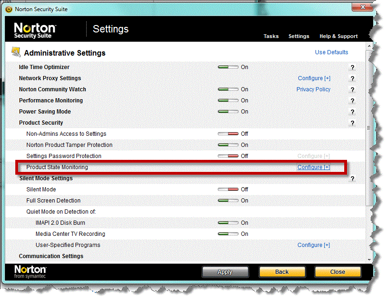This screenshot has width=385, height=297.
Task: Expand Configure [+] for User-Specified Programs
Action: (314, 245)
